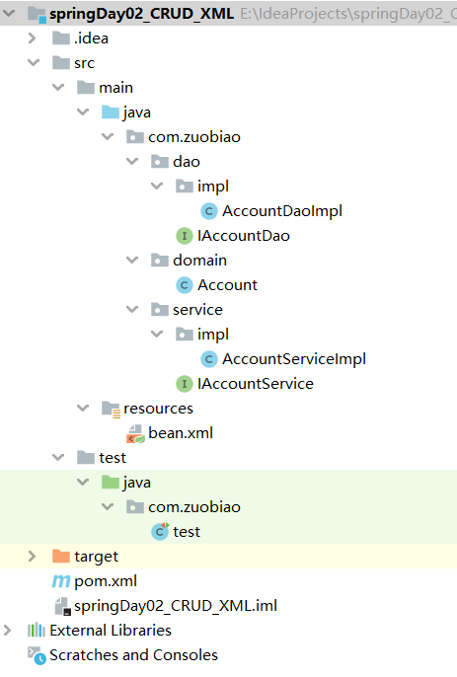Expand the .idea folder
457x677 pixels.
click(x=32, y=38)
